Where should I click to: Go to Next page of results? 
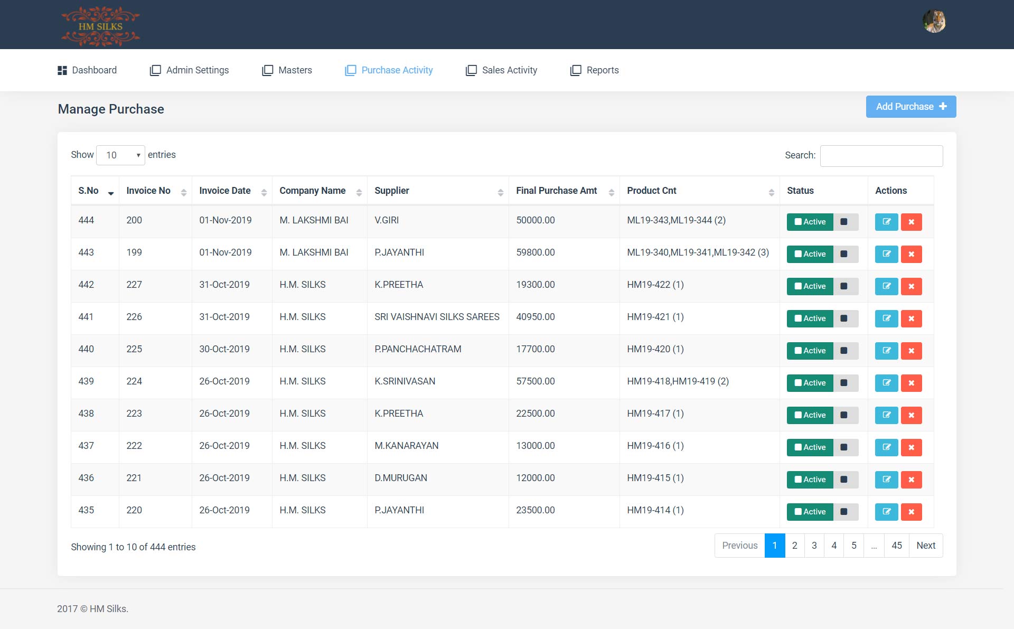tap(925, 546)
